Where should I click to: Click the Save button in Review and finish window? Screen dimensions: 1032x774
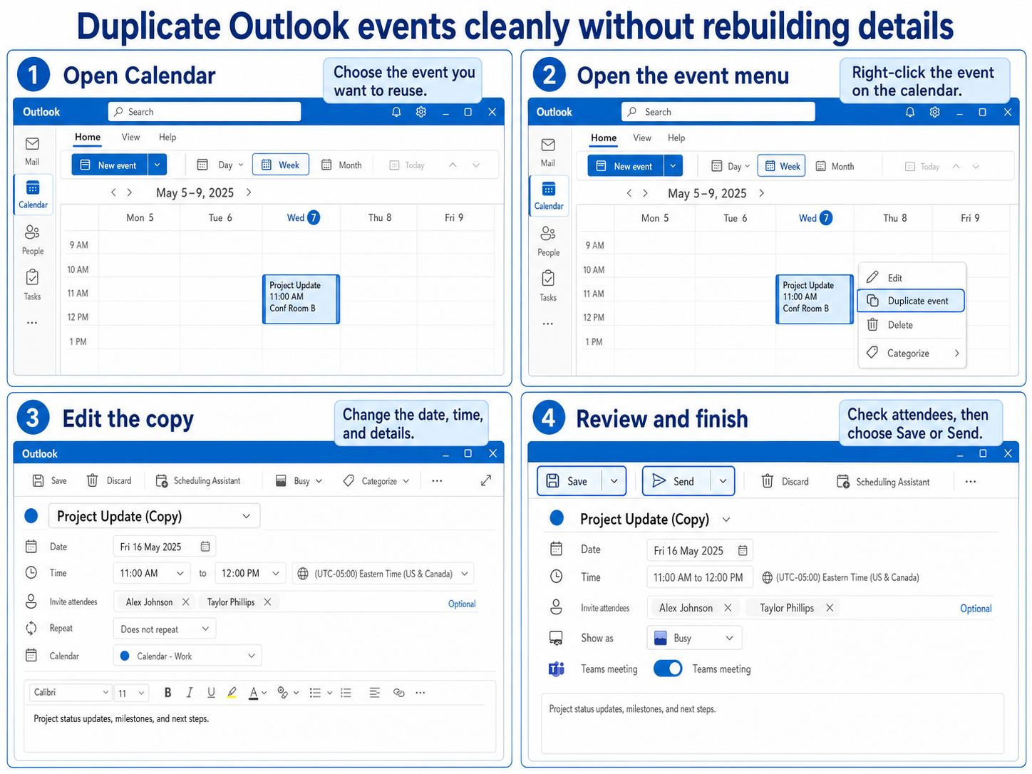(x=570, y=481)
